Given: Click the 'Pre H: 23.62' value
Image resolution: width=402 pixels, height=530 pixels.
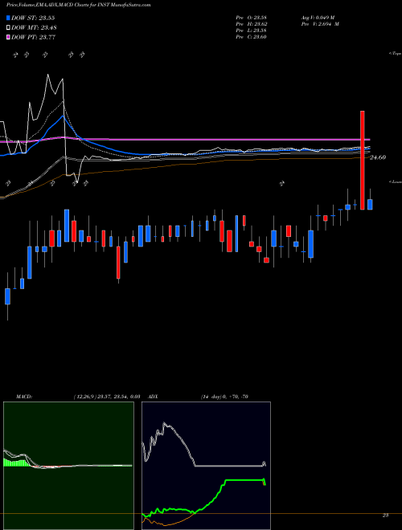Looking at the screenshot, I should point(252,24).
